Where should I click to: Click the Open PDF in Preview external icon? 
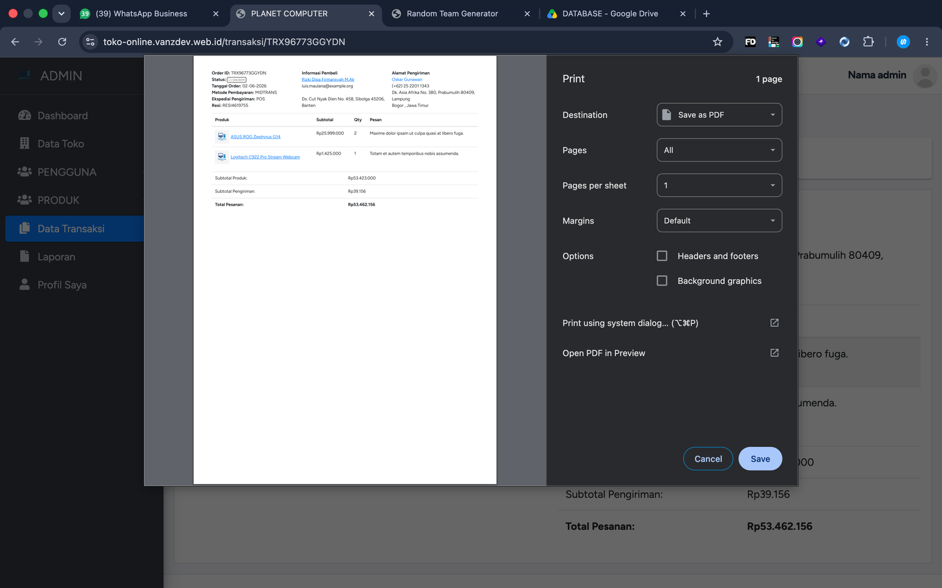(x=774, y=353)
